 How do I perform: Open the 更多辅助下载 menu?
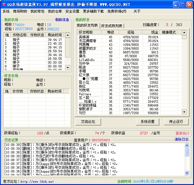click(x=93, y=11)
